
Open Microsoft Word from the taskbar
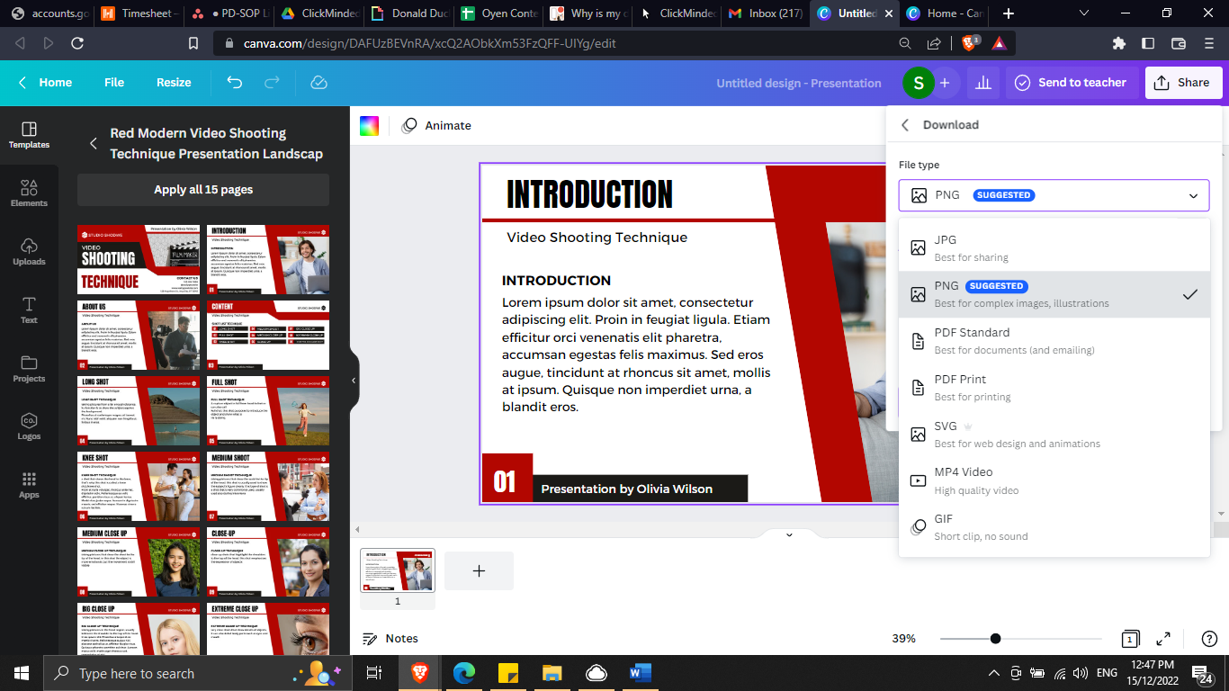click(x=641, y=673)
